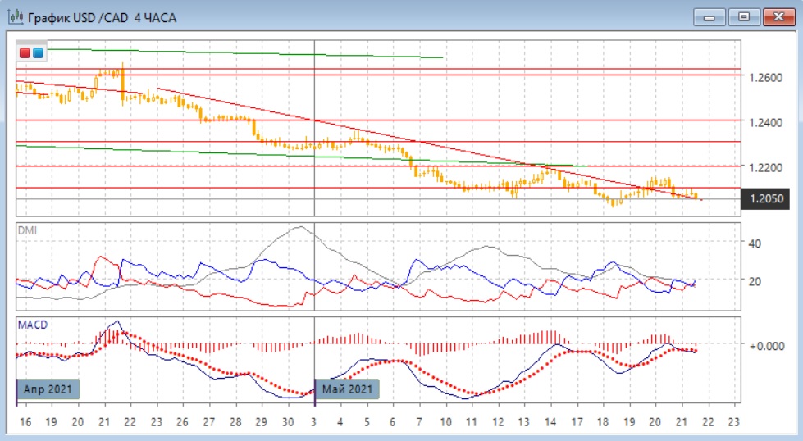Click date 16 on the time axis
The image size is (803, 441).
pyautogui.click(x=25, y=421)
